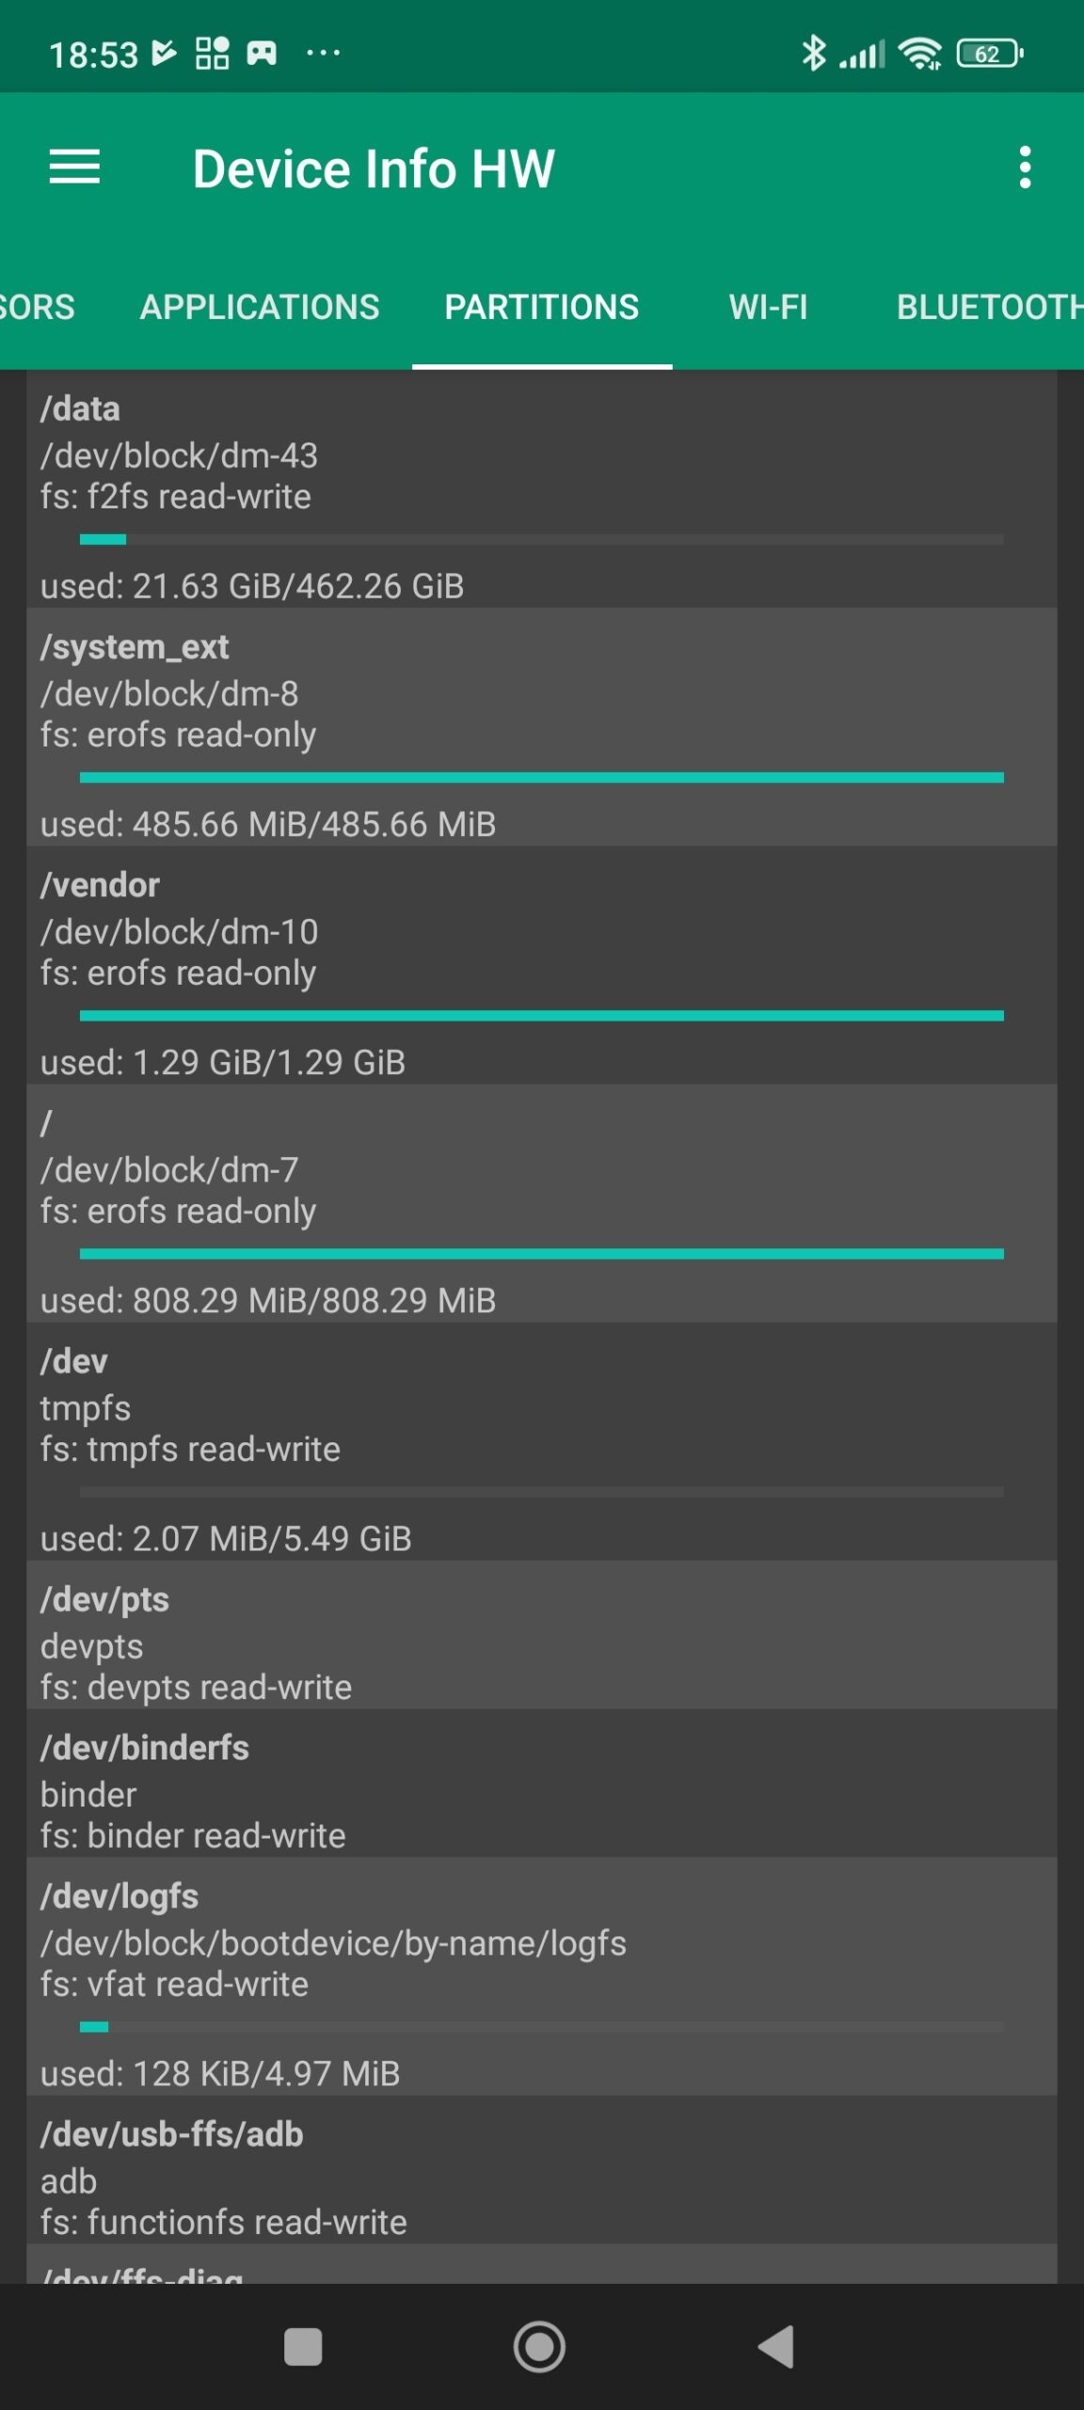
Task: Open the three-dot overflow menu
Action: click(1025, 168)
